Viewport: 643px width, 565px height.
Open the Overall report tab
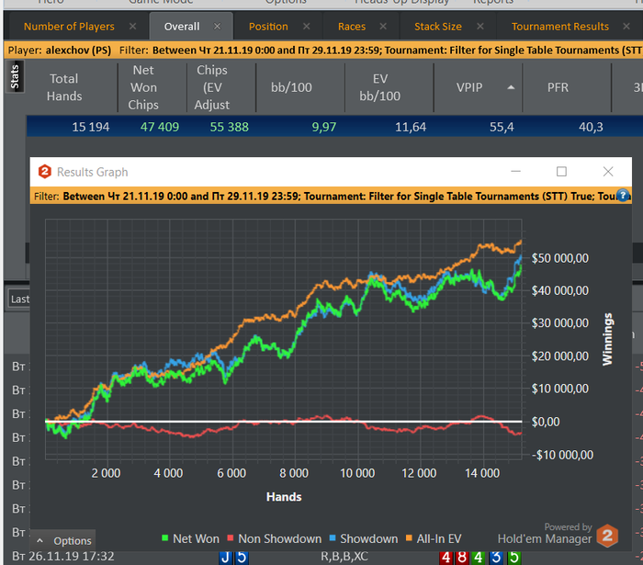182,27
